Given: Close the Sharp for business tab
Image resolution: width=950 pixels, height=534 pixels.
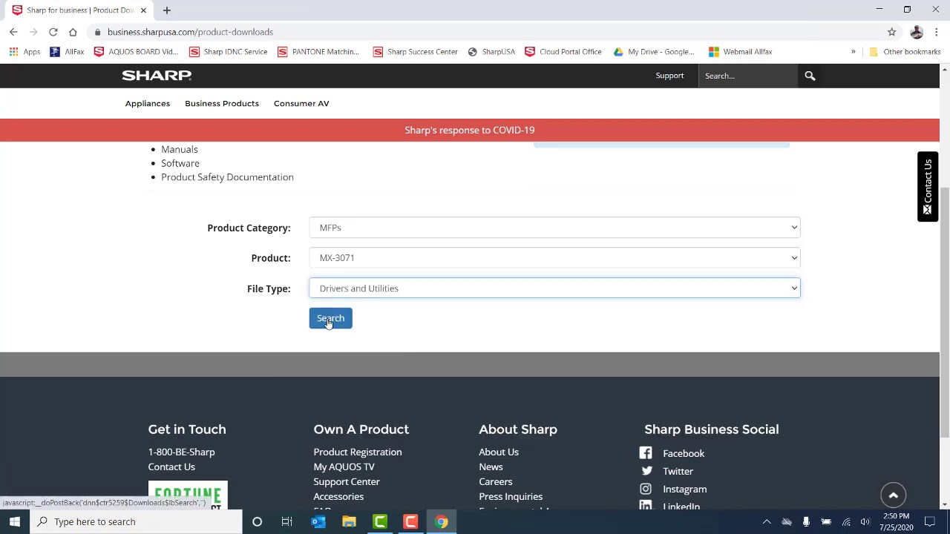Looking at the screenshot, I should coord(143,10).
